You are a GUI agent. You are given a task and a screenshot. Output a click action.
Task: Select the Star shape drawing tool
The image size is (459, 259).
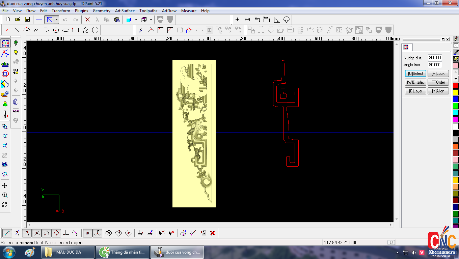point(85,30)
